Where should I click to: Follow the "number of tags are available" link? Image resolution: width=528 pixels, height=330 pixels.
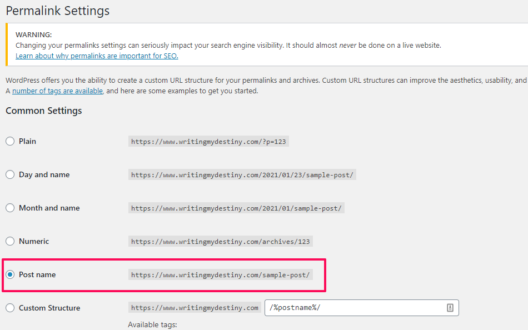[57, 91]
